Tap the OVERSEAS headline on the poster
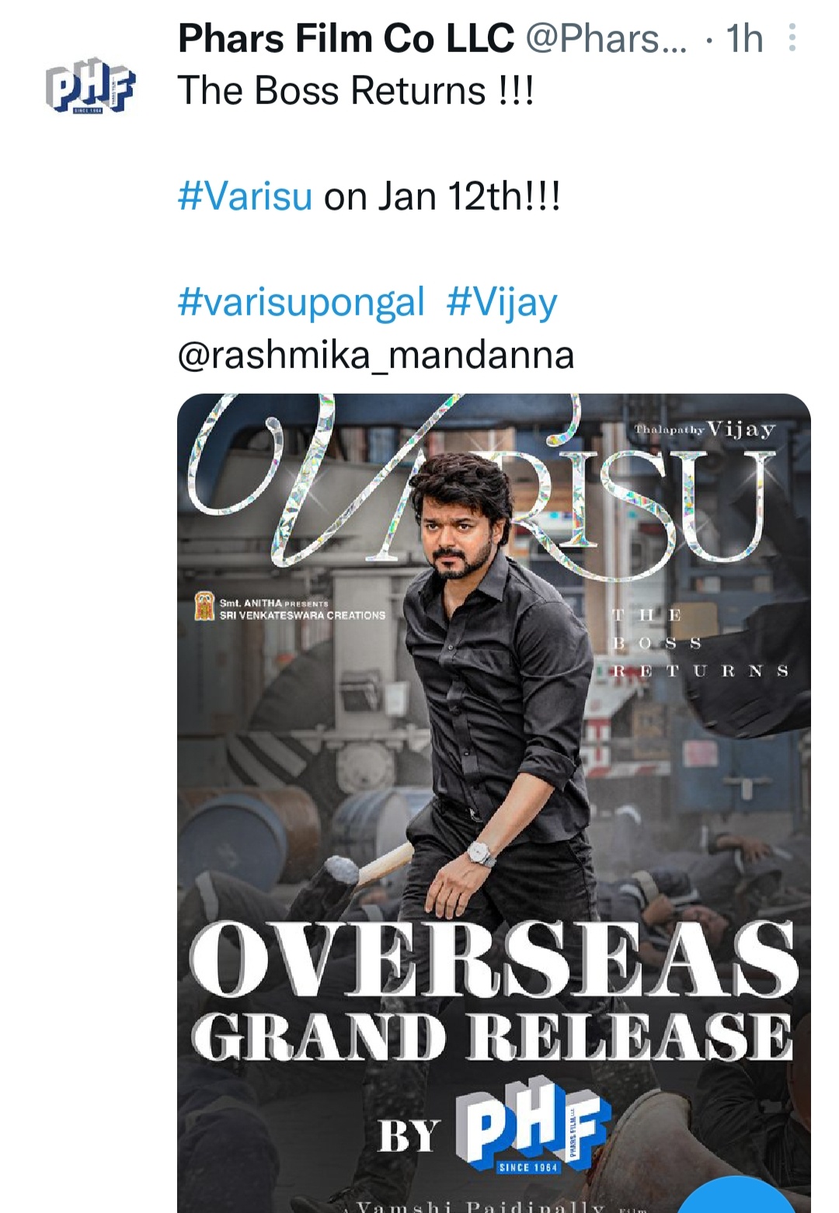The height and width of the screenshot is (1213, 839). (493, 961)
